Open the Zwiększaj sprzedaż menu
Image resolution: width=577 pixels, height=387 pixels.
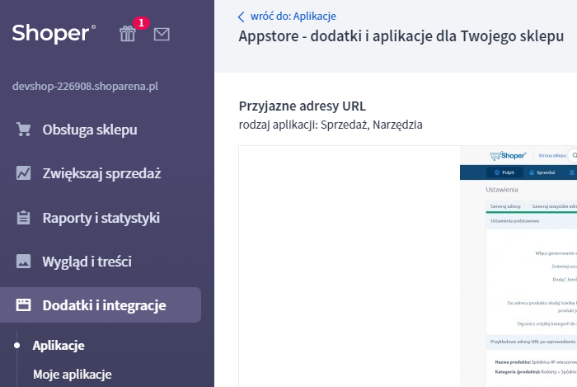click(x=101, y=173)
